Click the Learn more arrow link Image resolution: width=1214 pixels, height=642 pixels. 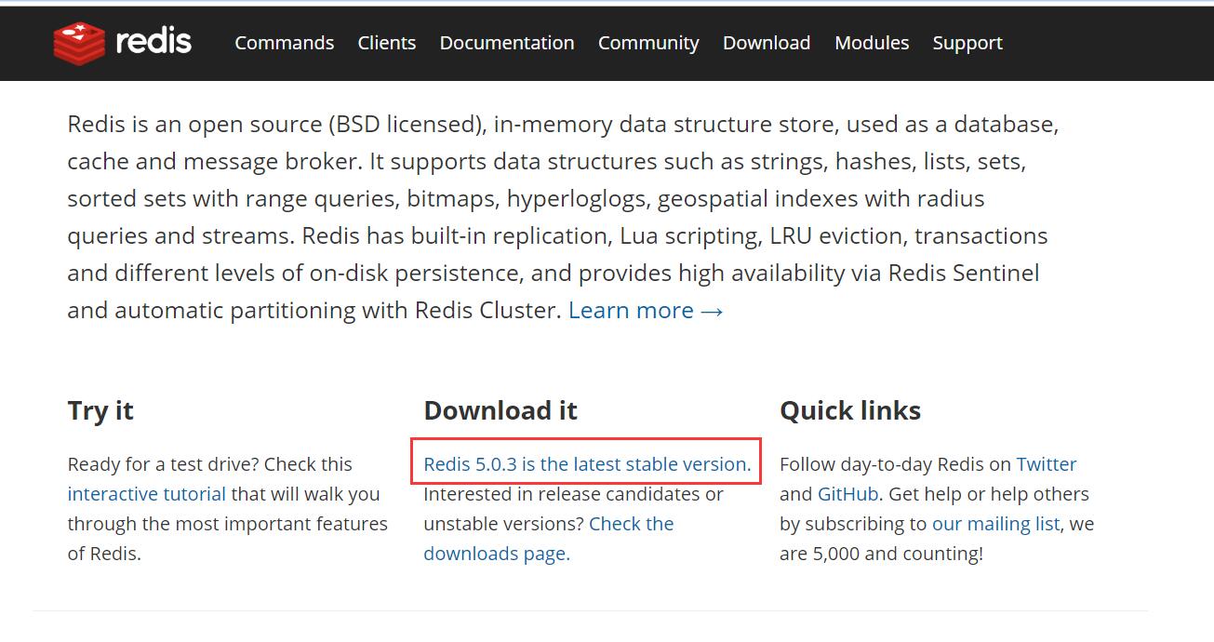point(646,310)
